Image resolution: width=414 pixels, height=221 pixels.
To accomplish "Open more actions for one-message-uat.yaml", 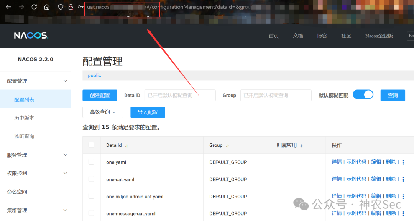I will [x=403, y=213].
